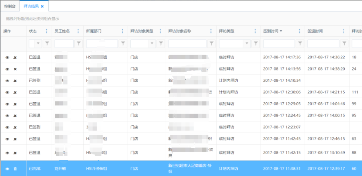Close the 拜访结果 tab
Screen dimensions: 362x176
[42, 6]
